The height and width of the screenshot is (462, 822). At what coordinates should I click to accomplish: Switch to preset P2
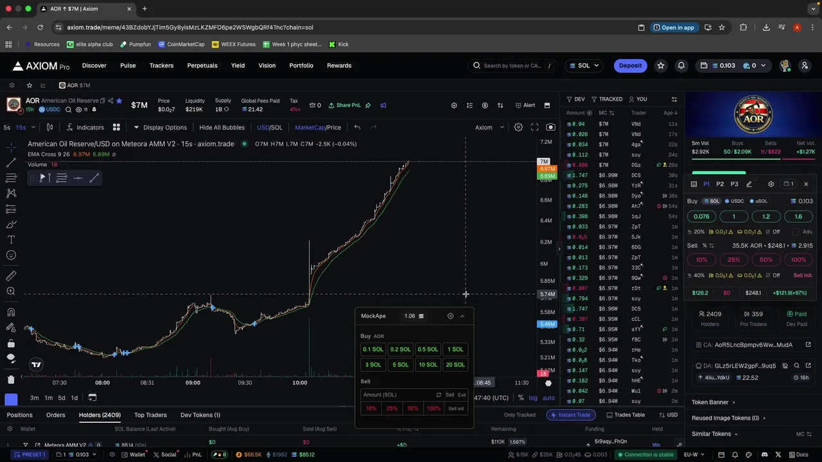pos(720,184)
